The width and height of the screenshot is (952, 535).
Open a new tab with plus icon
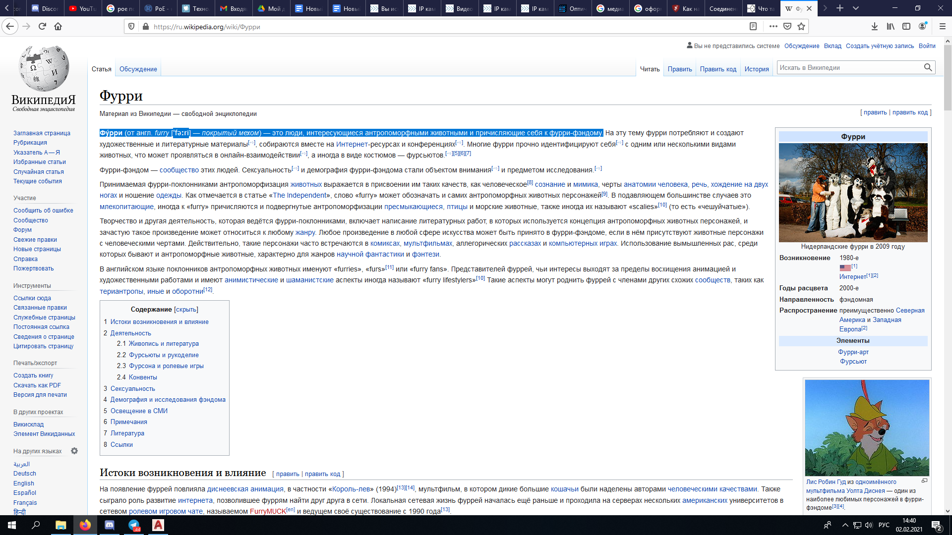(839, 8)
